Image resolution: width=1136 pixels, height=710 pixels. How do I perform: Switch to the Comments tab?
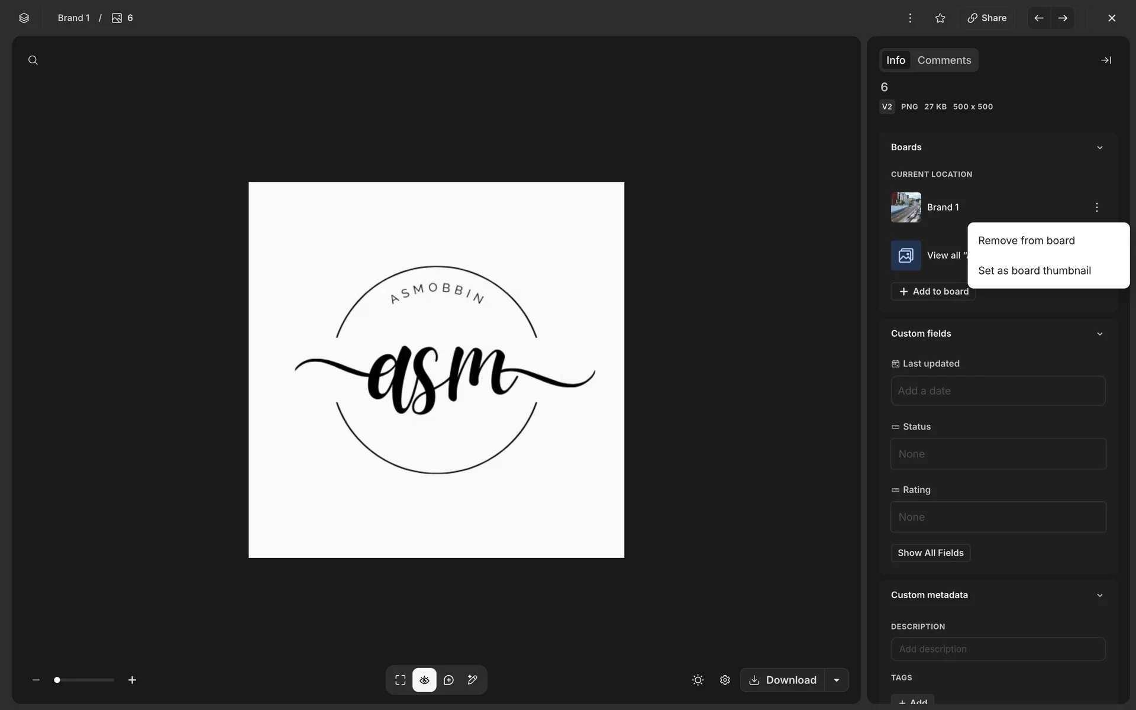coord(944,60)
